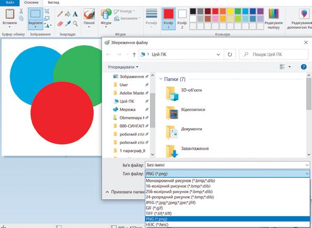Open the Упорядкувати dropdown menu
Viewport: 312px width, 228px height.
coord(123,67)
